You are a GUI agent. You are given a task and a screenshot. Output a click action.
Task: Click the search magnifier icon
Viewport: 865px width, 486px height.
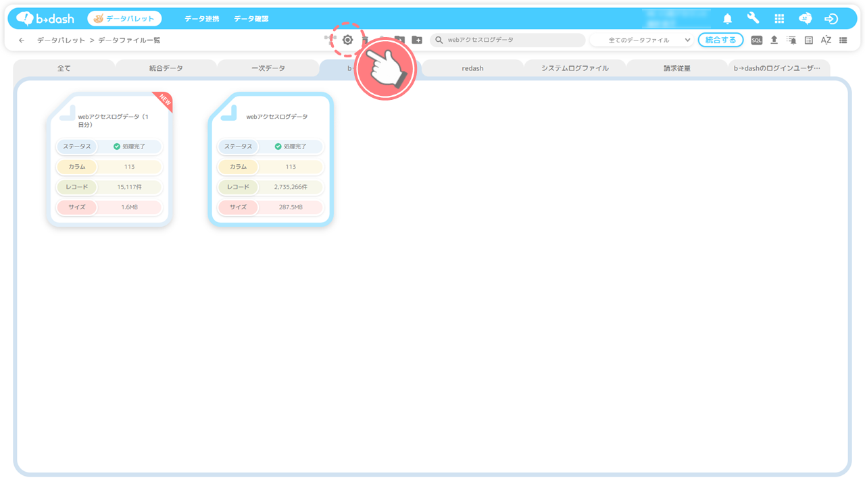point(439,40)
